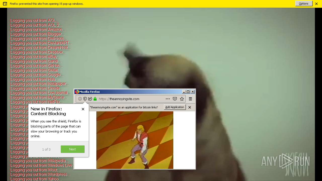Image resolution: width=322 pixels, height=181 pixels.
Task: Dismiss the bitcoin links application bar
Action: pos(190,107)
